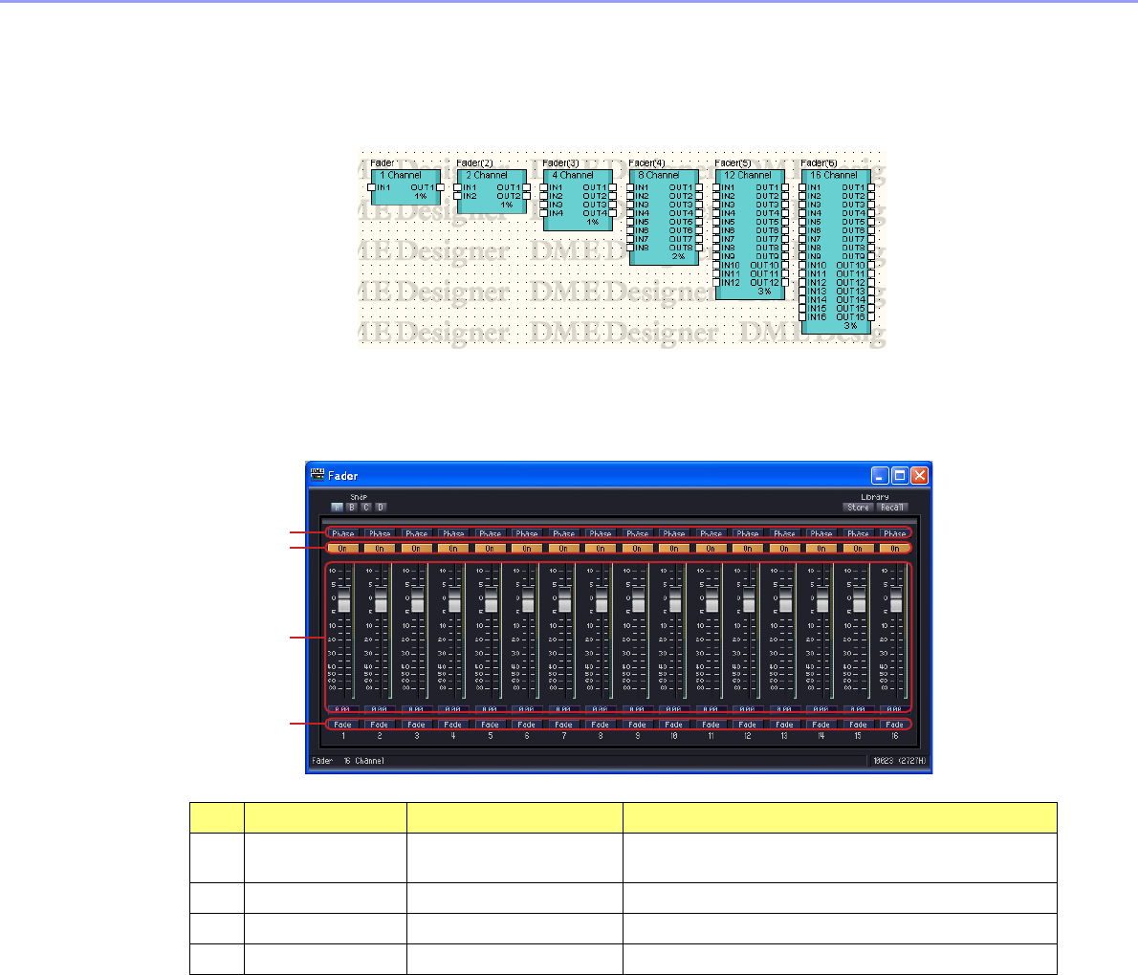Select Snap button C
This screenshot has width=1138, height=975.
[x=365, y=508]
